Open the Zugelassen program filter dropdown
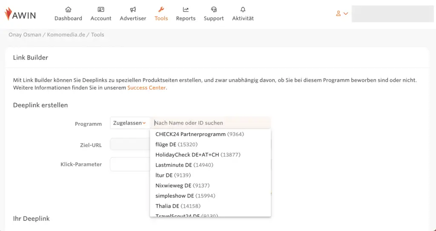Screen dimensions: 436x231 [x=130, y=123]
